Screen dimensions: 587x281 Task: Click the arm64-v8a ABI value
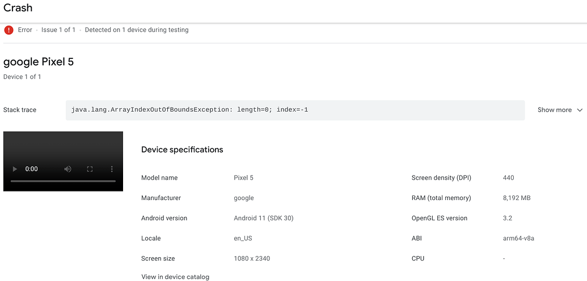click(x=518, y=239)
